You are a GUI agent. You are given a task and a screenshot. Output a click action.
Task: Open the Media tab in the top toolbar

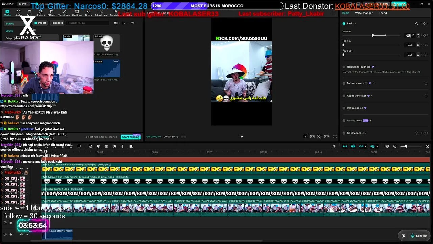[7, 13]
